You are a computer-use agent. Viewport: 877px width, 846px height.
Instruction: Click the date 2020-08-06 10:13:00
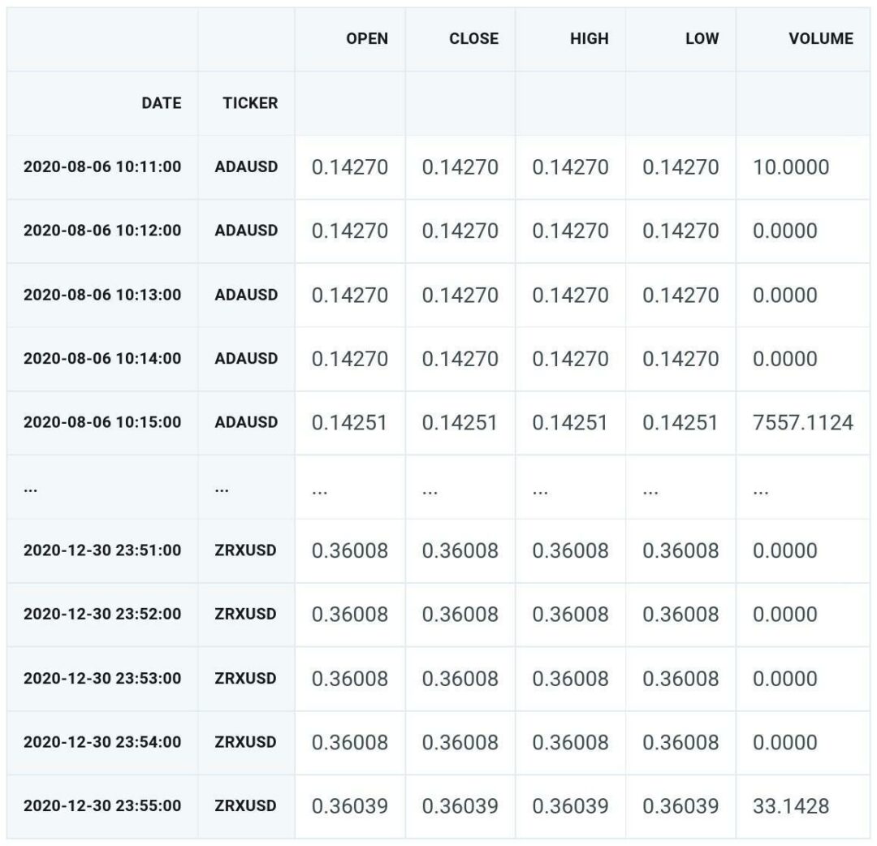point(102,295)
